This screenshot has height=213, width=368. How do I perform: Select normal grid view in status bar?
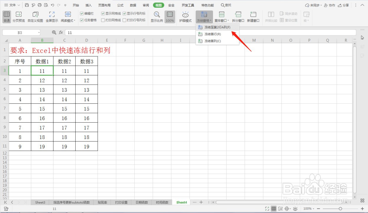tap(274, 209)
